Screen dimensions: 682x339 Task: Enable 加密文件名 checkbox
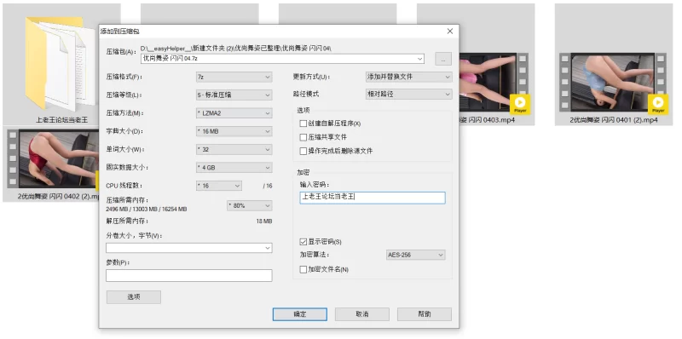303,269
